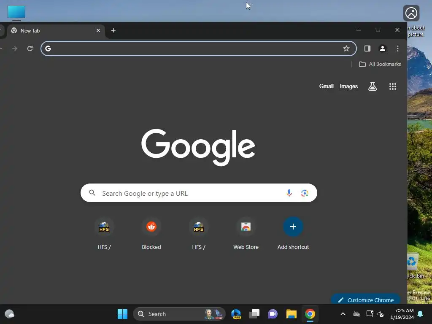Viewport: 432px width, 324px height.
Task: Click Customize Chrome button
Action: (x=366, y=300)
